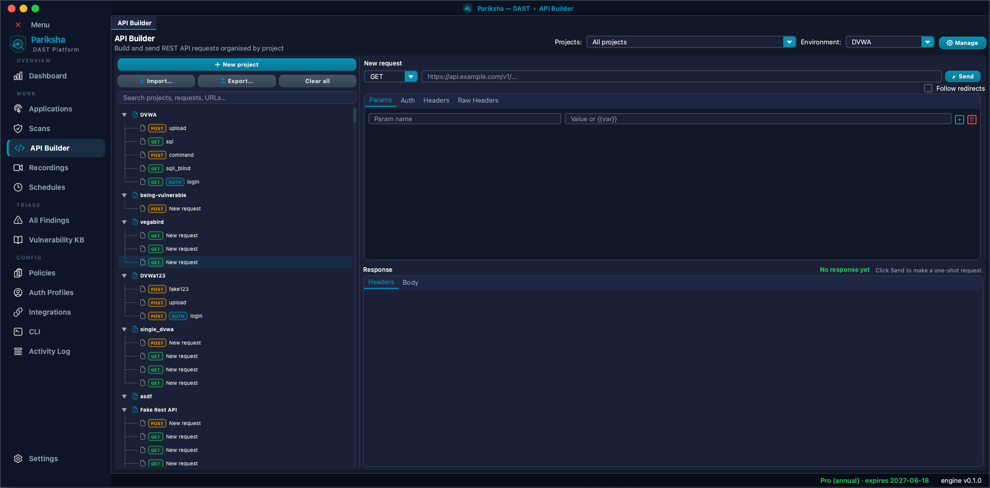Click the Clear all button
The height and width of the screenshot is (488, 990).
click(x=317, y=81)
